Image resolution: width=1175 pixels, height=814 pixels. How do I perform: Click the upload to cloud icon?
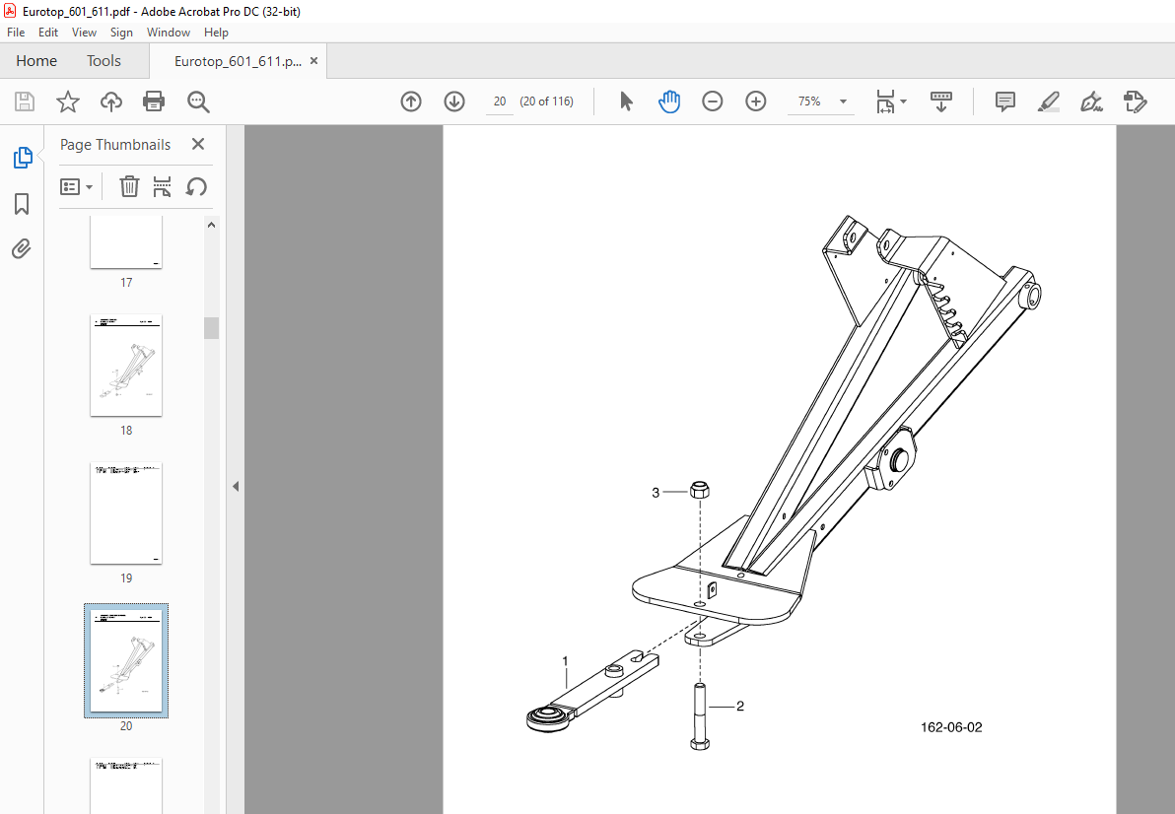(111, 102)
